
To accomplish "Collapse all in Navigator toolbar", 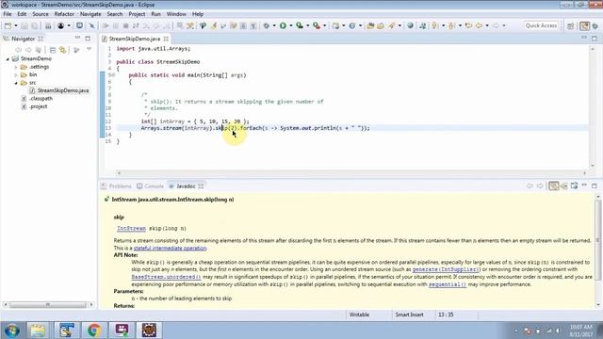I will coord(53,50).
